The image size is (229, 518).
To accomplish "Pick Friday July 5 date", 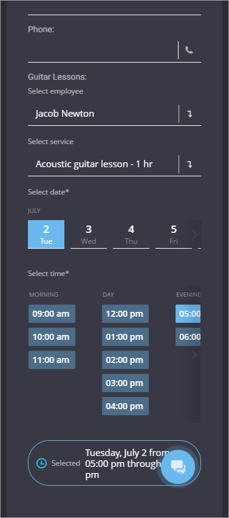I will [x=174, y=234].
